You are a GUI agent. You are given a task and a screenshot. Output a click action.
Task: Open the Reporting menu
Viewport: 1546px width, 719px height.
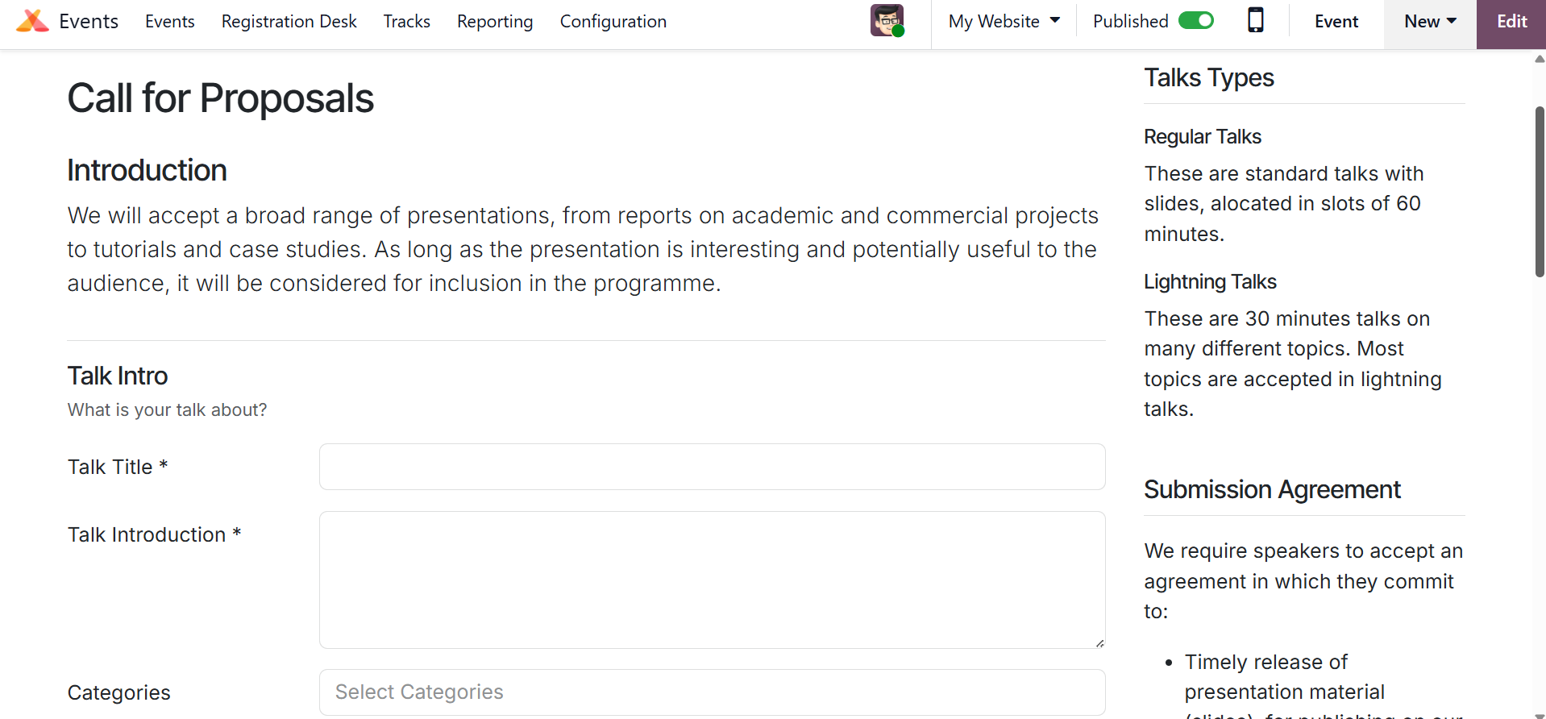point(495,22)
